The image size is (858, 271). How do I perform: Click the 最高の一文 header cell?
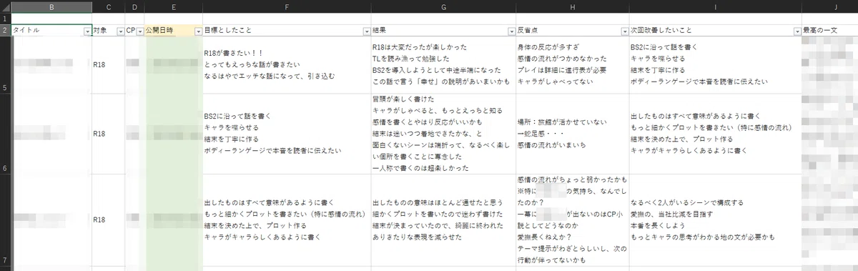pyautogui.click(x=830, y=31)
